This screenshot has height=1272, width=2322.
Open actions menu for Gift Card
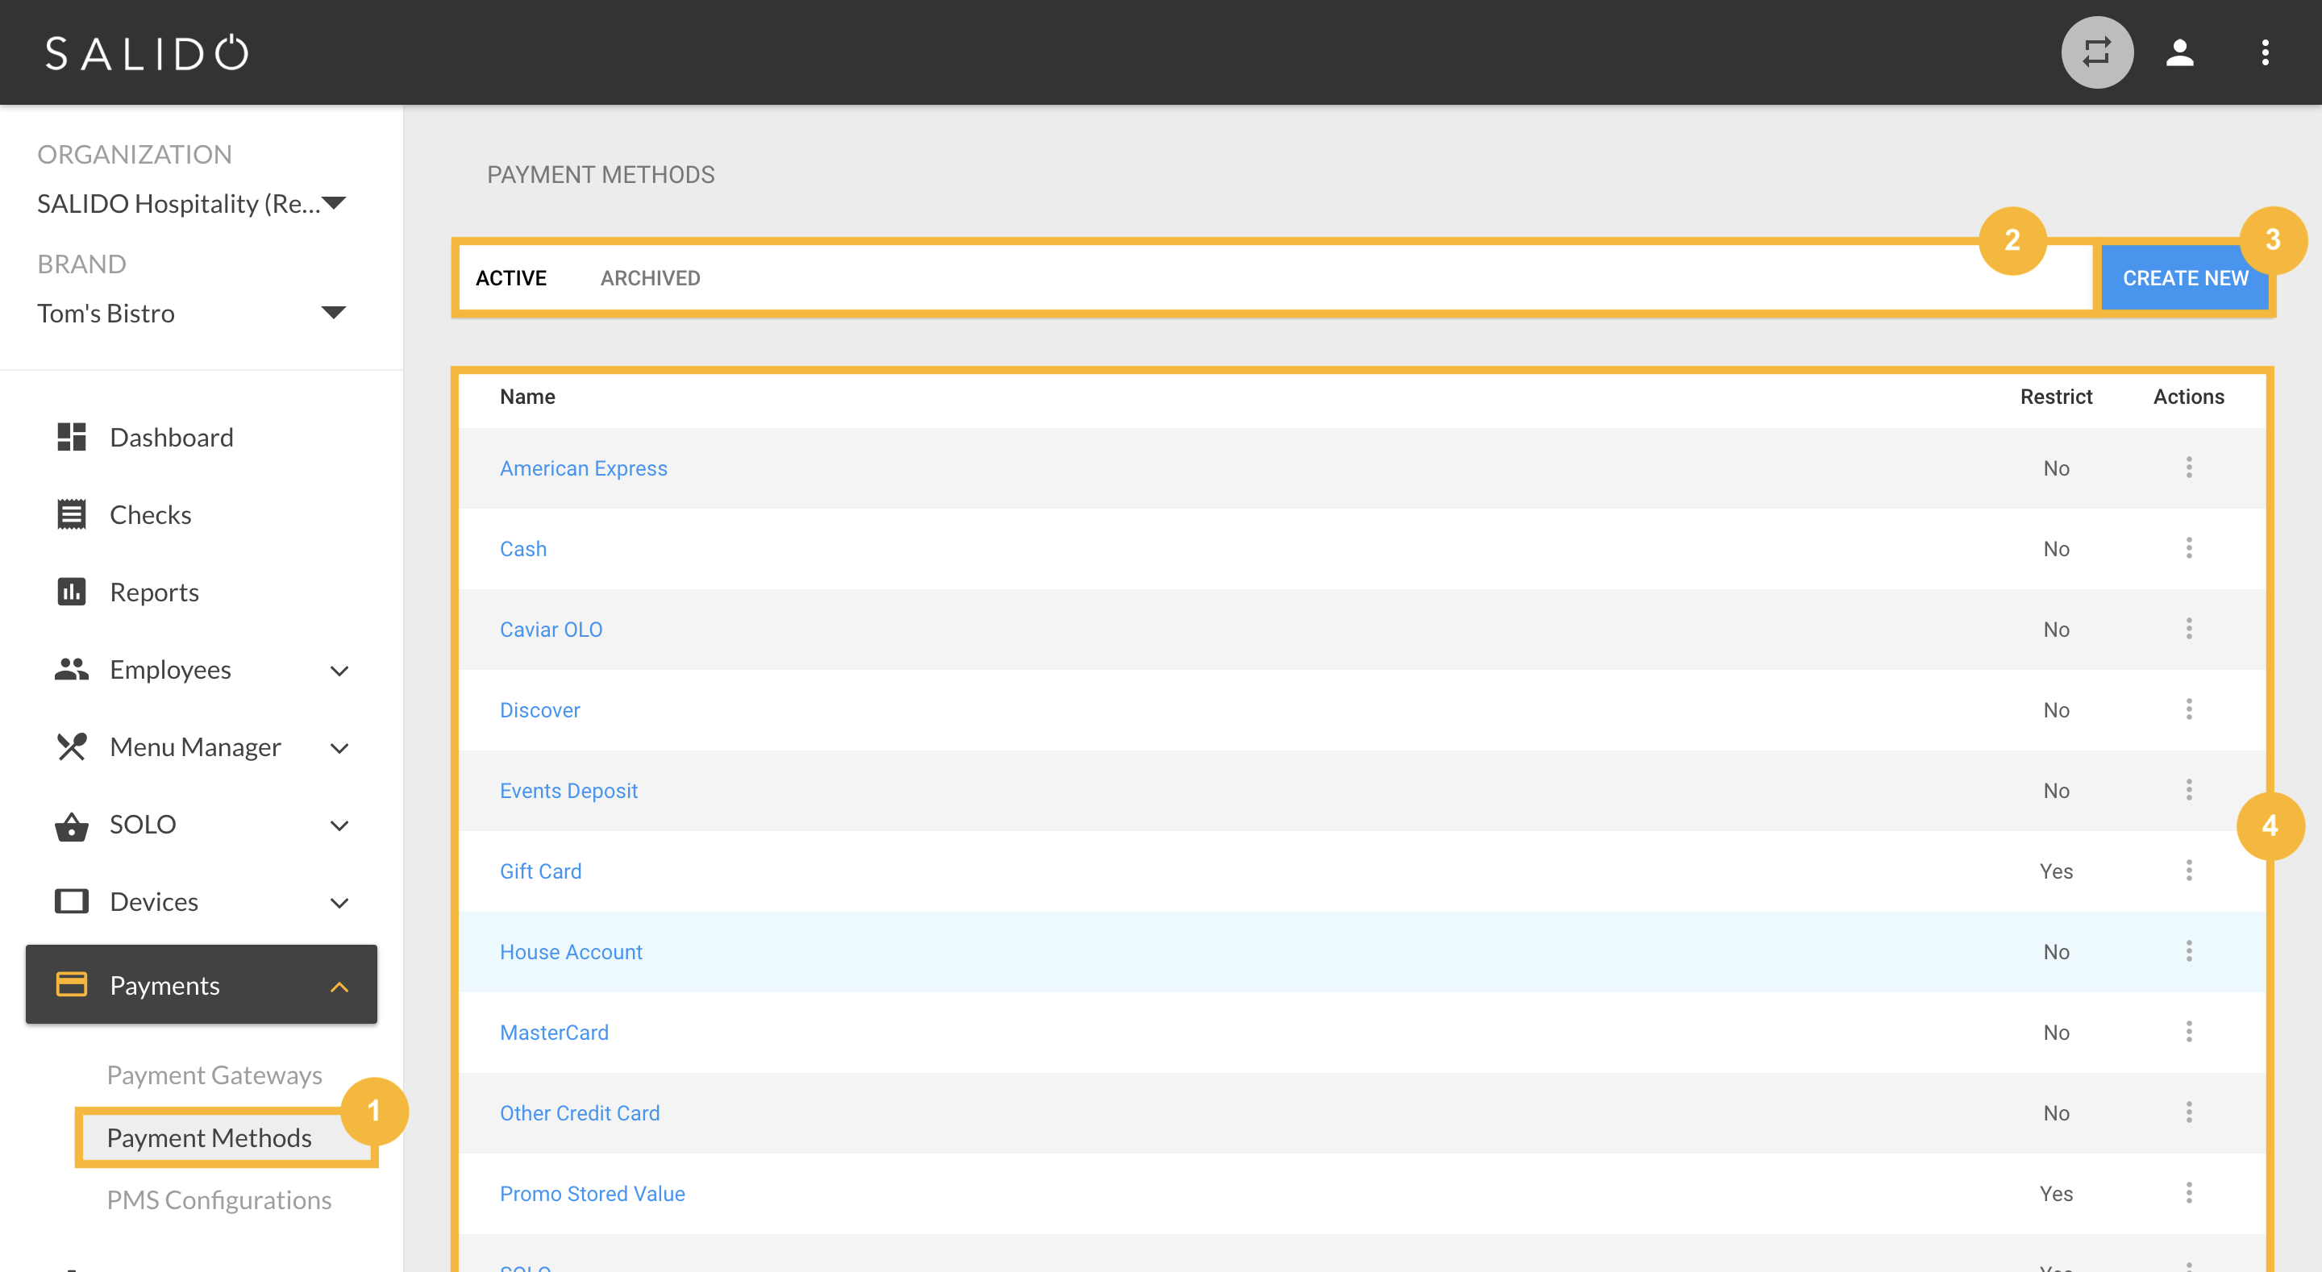tap(2189, 871)
